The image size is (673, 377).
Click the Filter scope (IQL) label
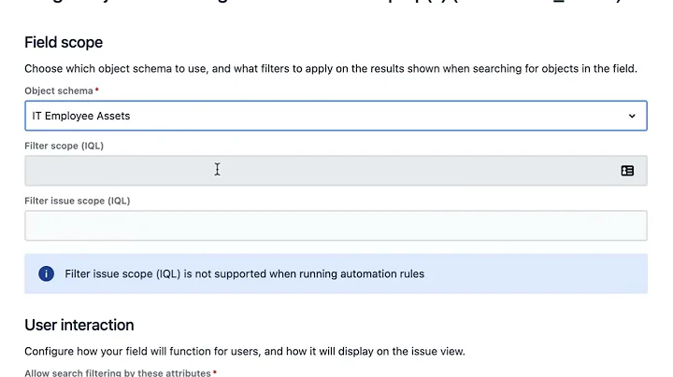point(64,146)
